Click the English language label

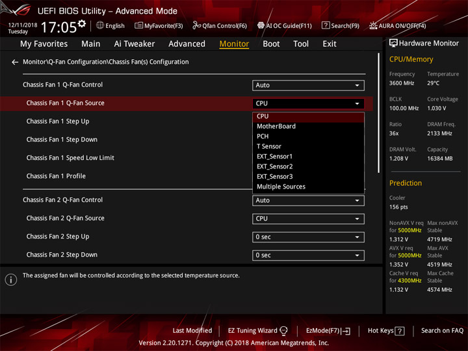pyautogui.click(x=115, y=26)
